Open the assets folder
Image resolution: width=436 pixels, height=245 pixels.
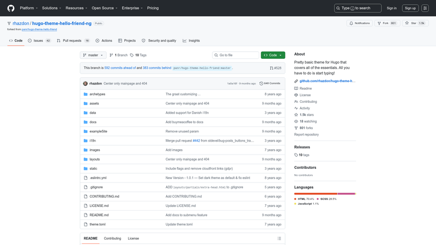(94, 103)
